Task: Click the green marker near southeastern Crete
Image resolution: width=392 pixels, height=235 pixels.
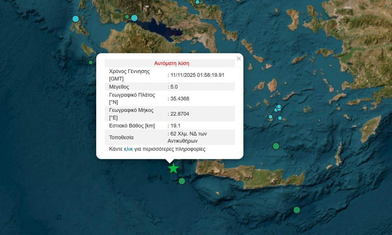Action: (x=296, y=210)
